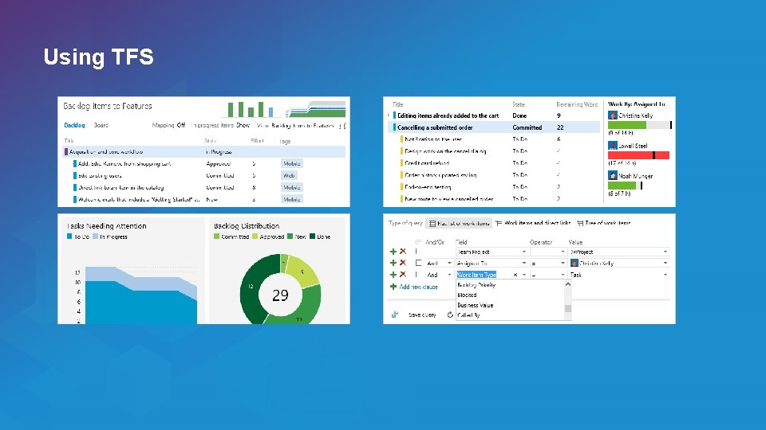Open the Assigned To field dropdown

524,264
